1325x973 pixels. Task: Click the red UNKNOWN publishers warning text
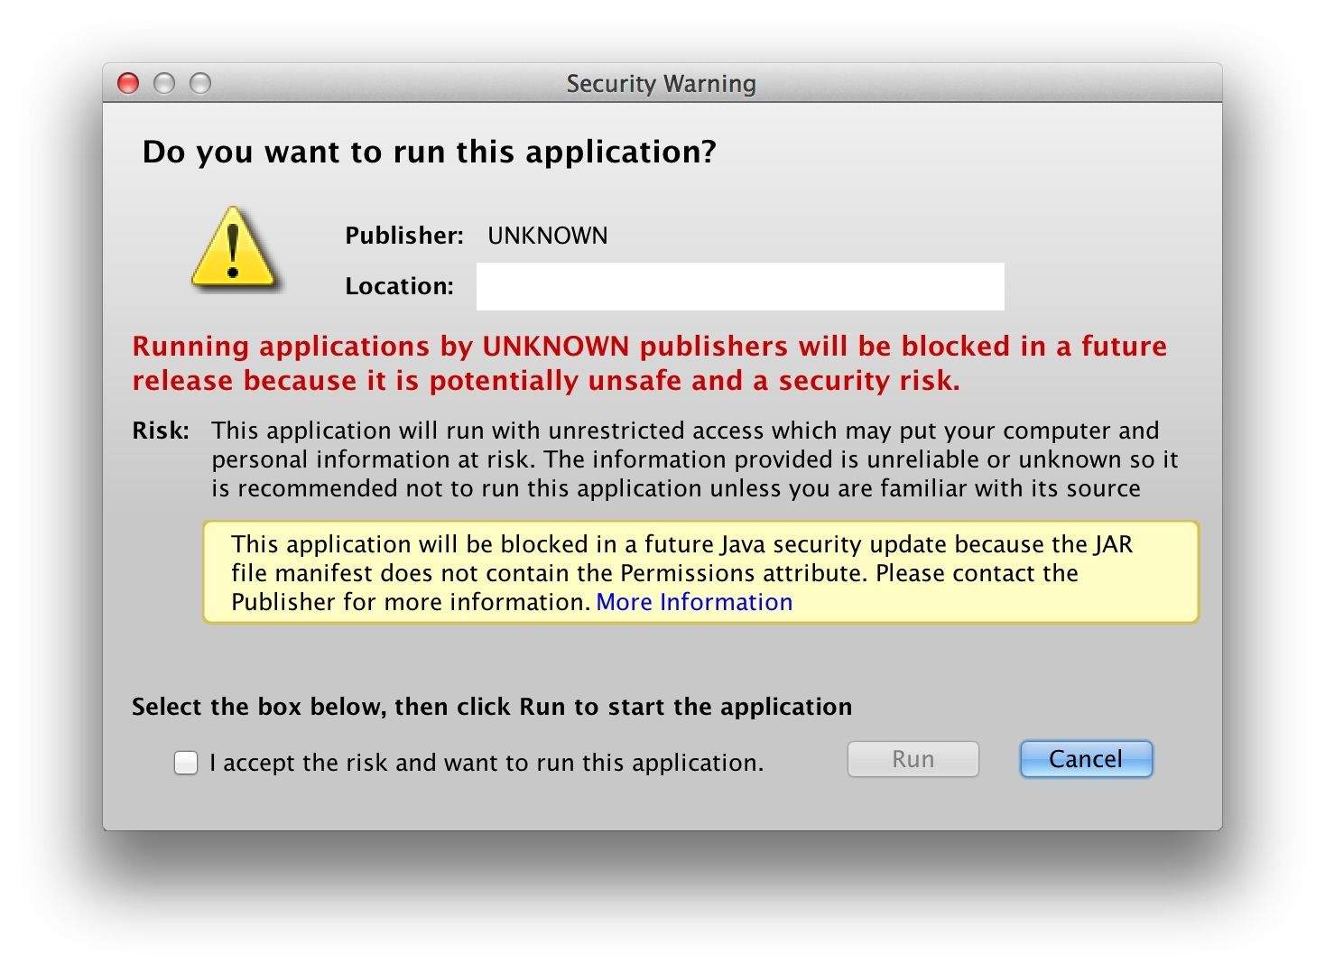pyautogui.click(x=649, y=364)
